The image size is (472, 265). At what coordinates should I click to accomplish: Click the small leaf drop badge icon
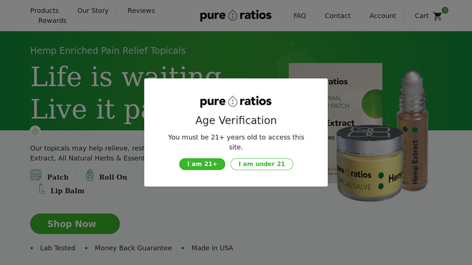tap(35, 131)
